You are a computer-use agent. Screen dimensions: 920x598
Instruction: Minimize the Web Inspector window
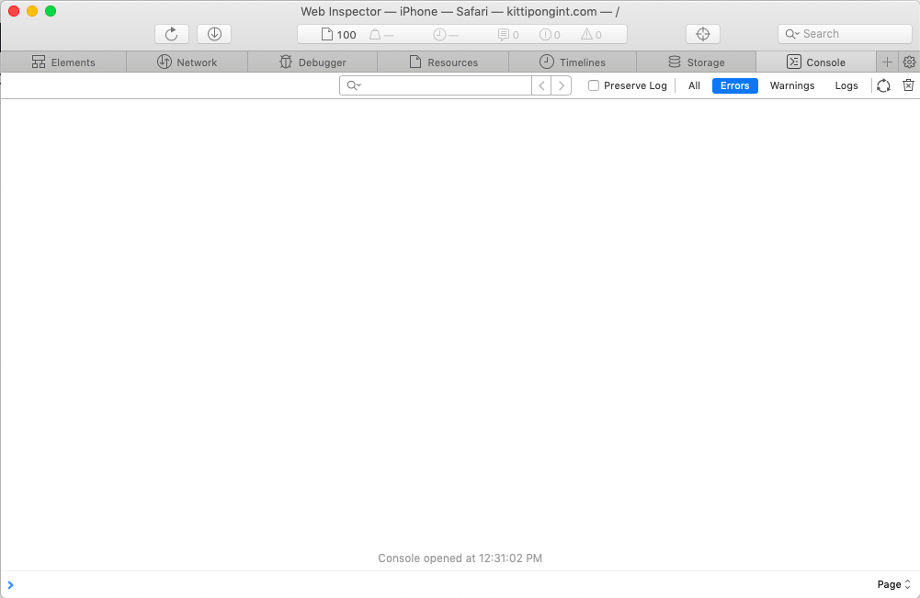tap(32, 11)
